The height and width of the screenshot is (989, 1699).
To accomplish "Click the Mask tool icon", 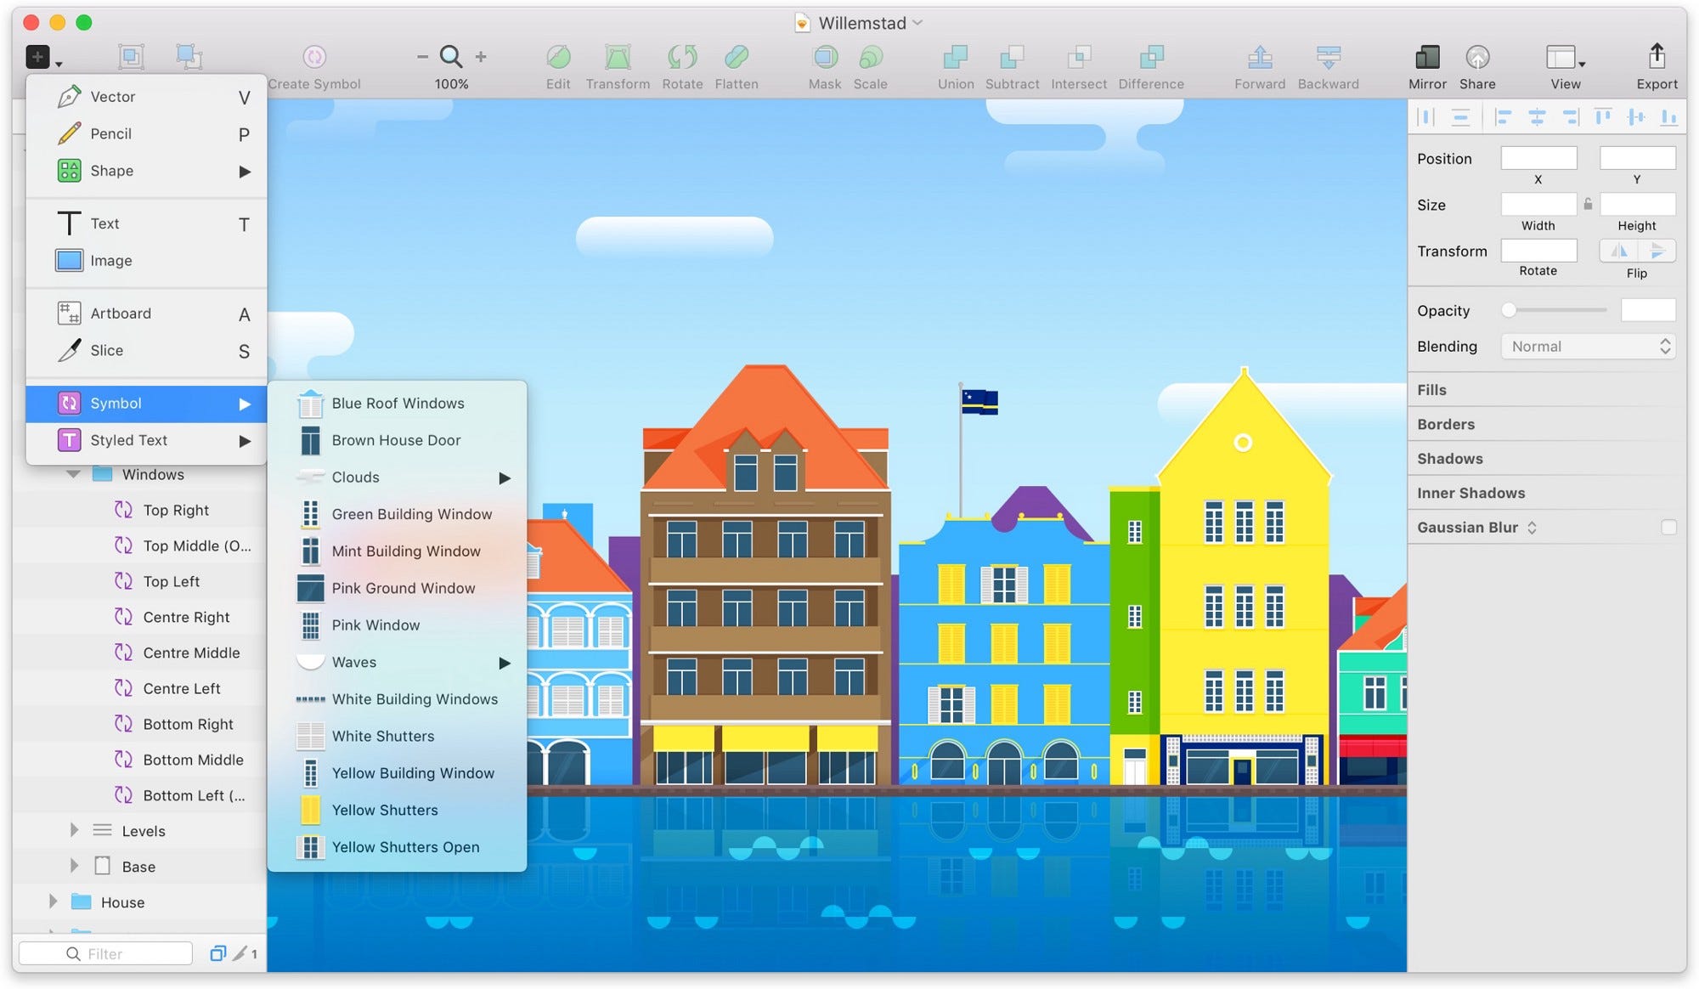I will pos(825,57).
